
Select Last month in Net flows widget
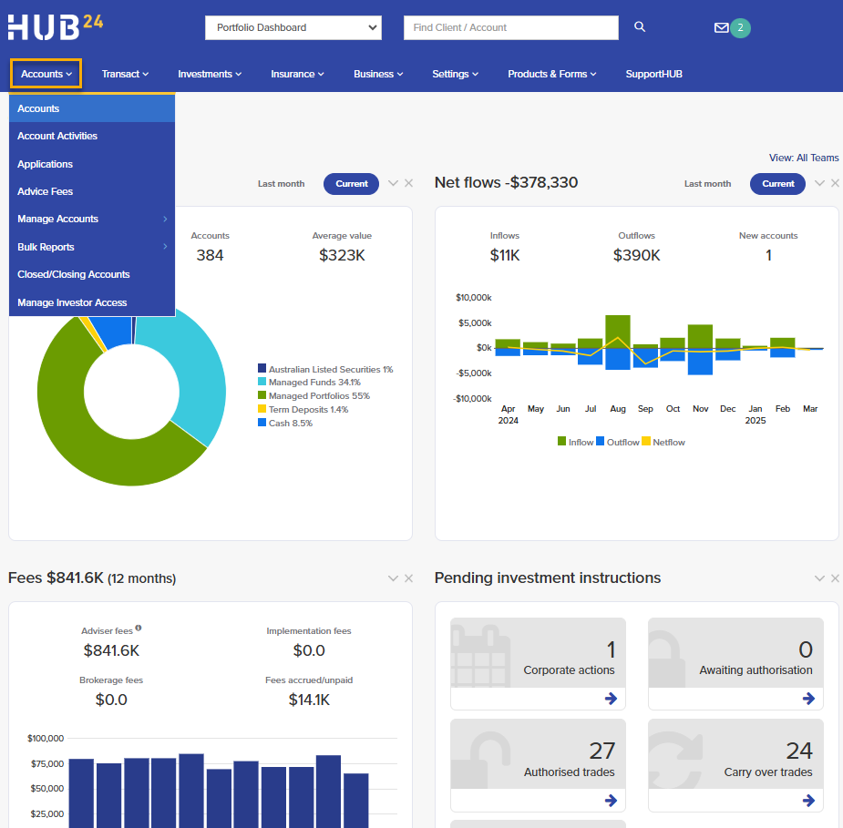click(x=707, y=184)
